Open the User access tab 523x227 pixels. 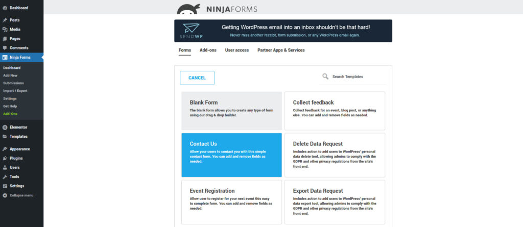click(x=237, y=51)
